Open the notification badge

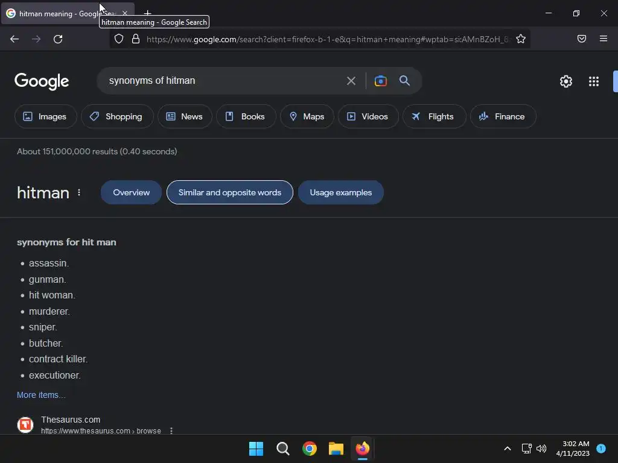coord(601,449)
